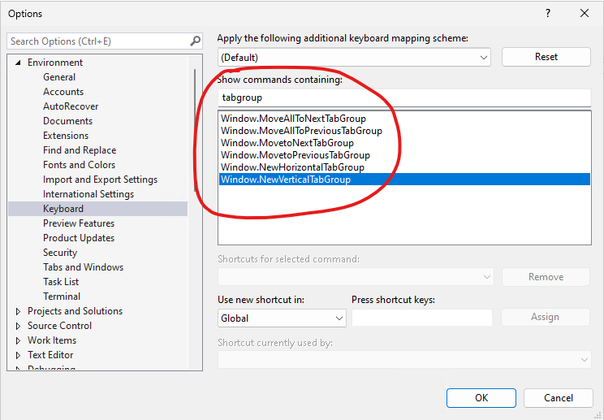Open Find and Replace options

(x=80, y=150)
